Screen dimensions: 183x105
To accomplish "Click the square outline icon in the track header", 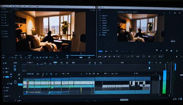I will point(15,82).
